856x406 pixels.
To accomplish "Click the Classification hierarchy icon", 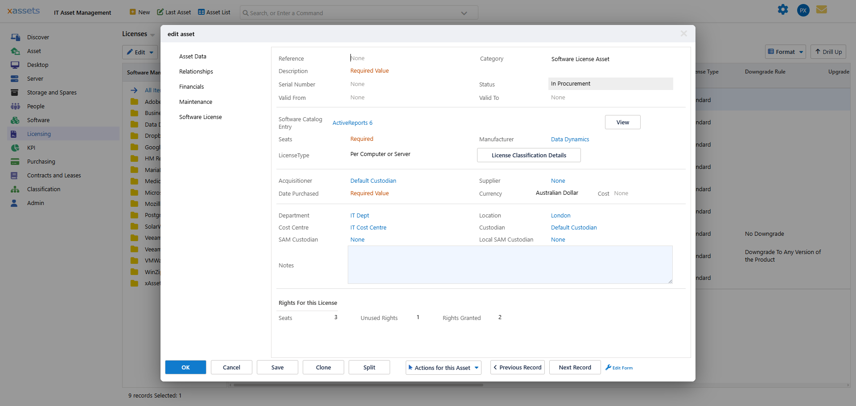I will point(15,189).
